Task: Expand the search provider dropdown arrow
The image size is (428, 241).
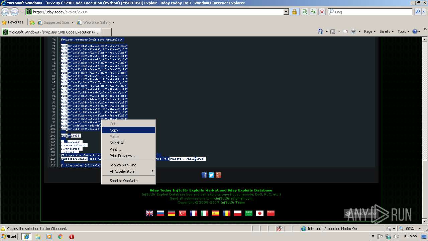Action: pyautogui.click(x=424, y=12)
